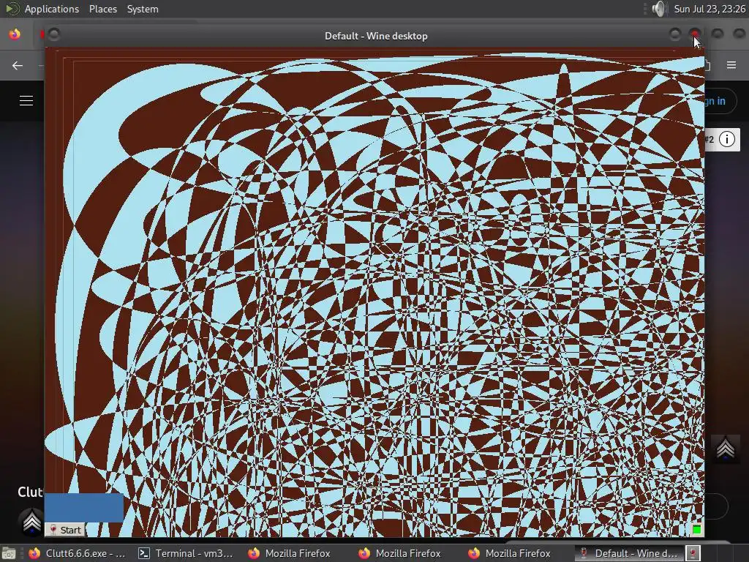Click the volume speaker icon in the panel
Image resolution: width=749 pixels, height=562 pixels.
tap(659, 9)
